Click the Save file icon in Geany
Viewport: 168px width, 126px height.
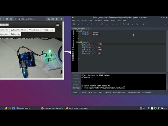pos(92,24)
